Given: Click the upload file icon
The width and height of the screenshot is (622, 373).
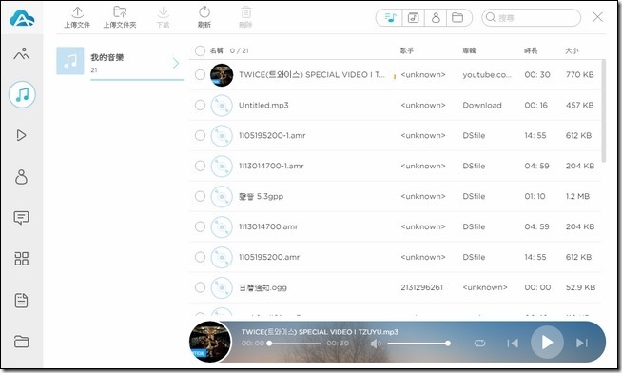Looking at the screenshot, I should click(77, 12).
